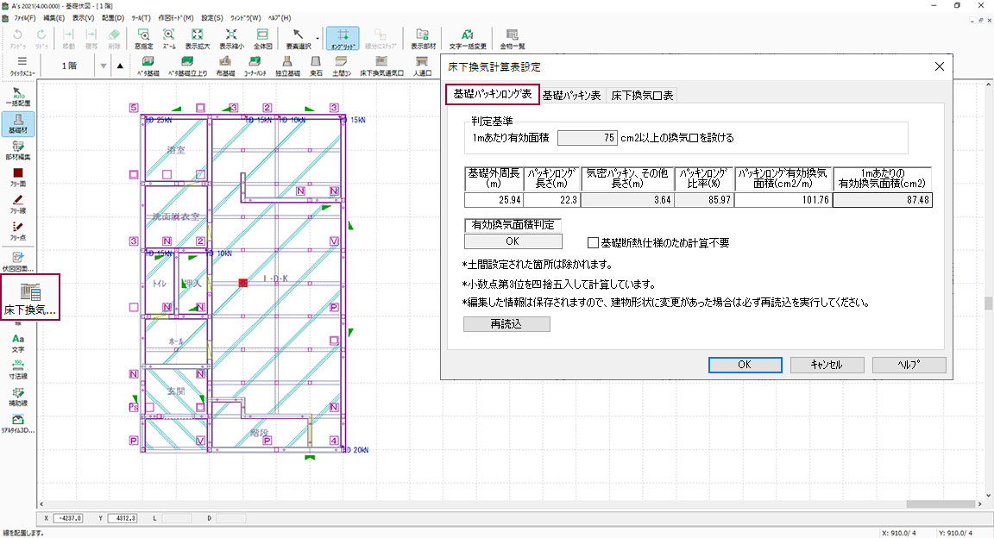
Task: Click the パッキンロング長さ cell 22.3
Action: (551, 200)
